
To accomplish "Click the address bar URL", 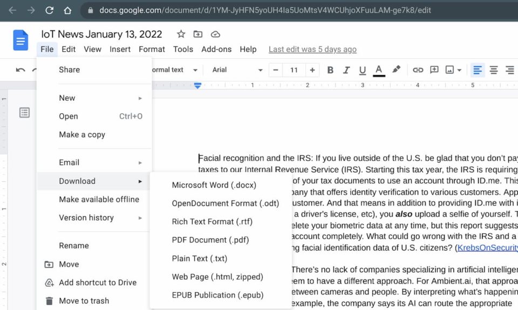I will pyautogui.click(x=265, y=10).
